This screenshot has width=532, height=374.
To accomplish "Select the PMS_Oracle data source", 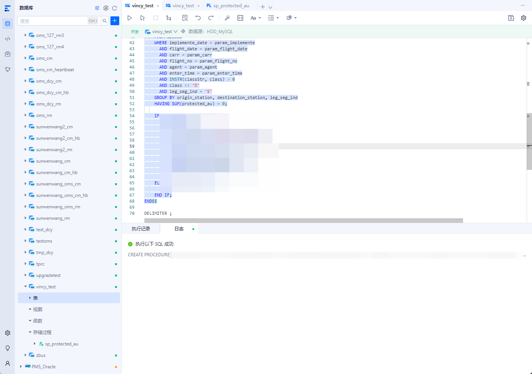I will pyautogui.click(x=43, y=366).
